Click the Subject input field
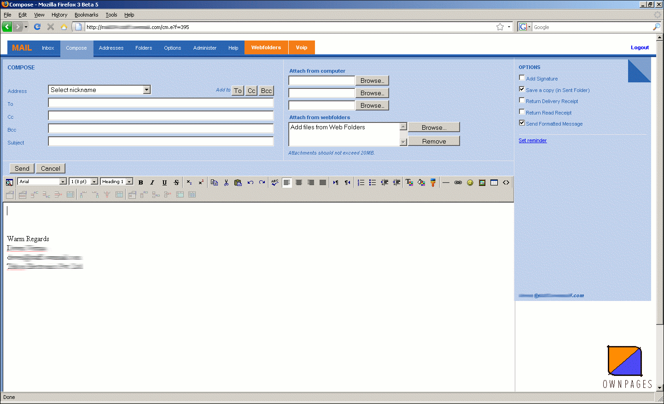664x404 pixels. (161, 141)
